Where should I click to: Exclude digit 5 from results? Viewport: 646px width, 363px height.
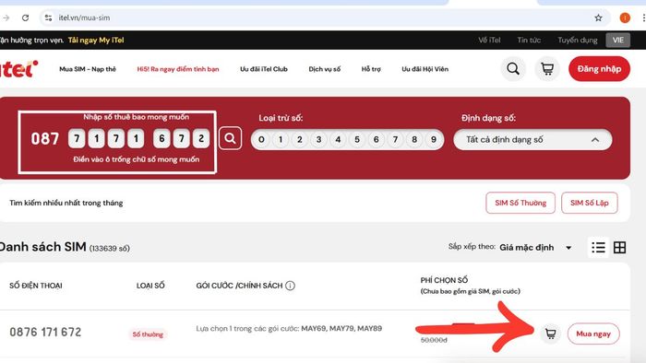[x=357, y=140]
